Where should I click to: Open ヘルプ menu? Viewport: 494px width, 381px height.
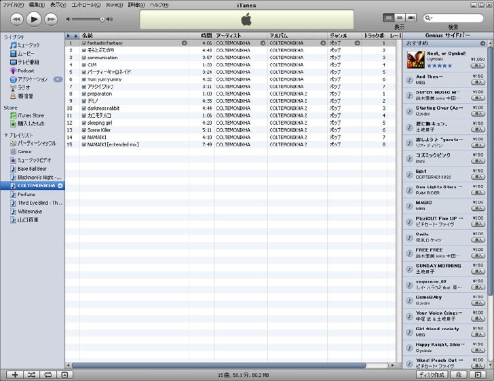click(x=159, y=5)
